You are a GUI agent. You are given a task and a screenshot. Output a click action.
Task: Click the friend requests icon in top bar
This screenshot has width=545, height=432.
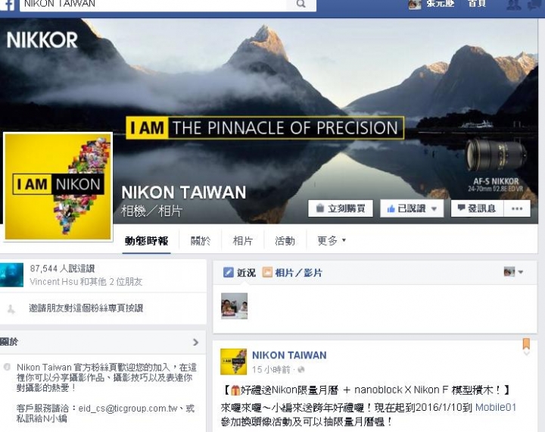[514, 5]
